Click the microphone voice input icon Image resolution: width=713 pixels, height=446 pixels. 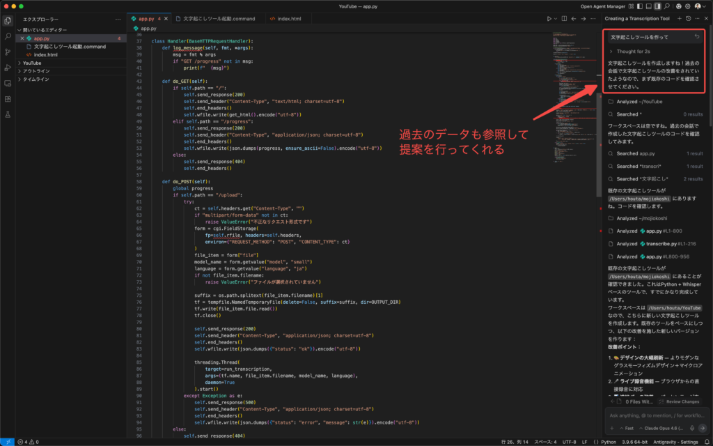coord(691,428)
